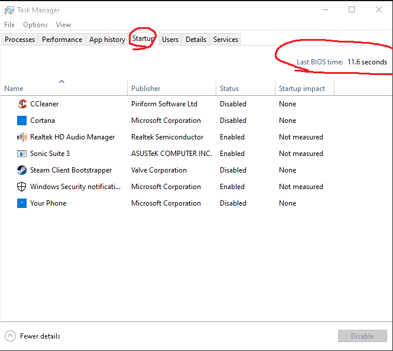Click the Disable button

pos(362,336)
